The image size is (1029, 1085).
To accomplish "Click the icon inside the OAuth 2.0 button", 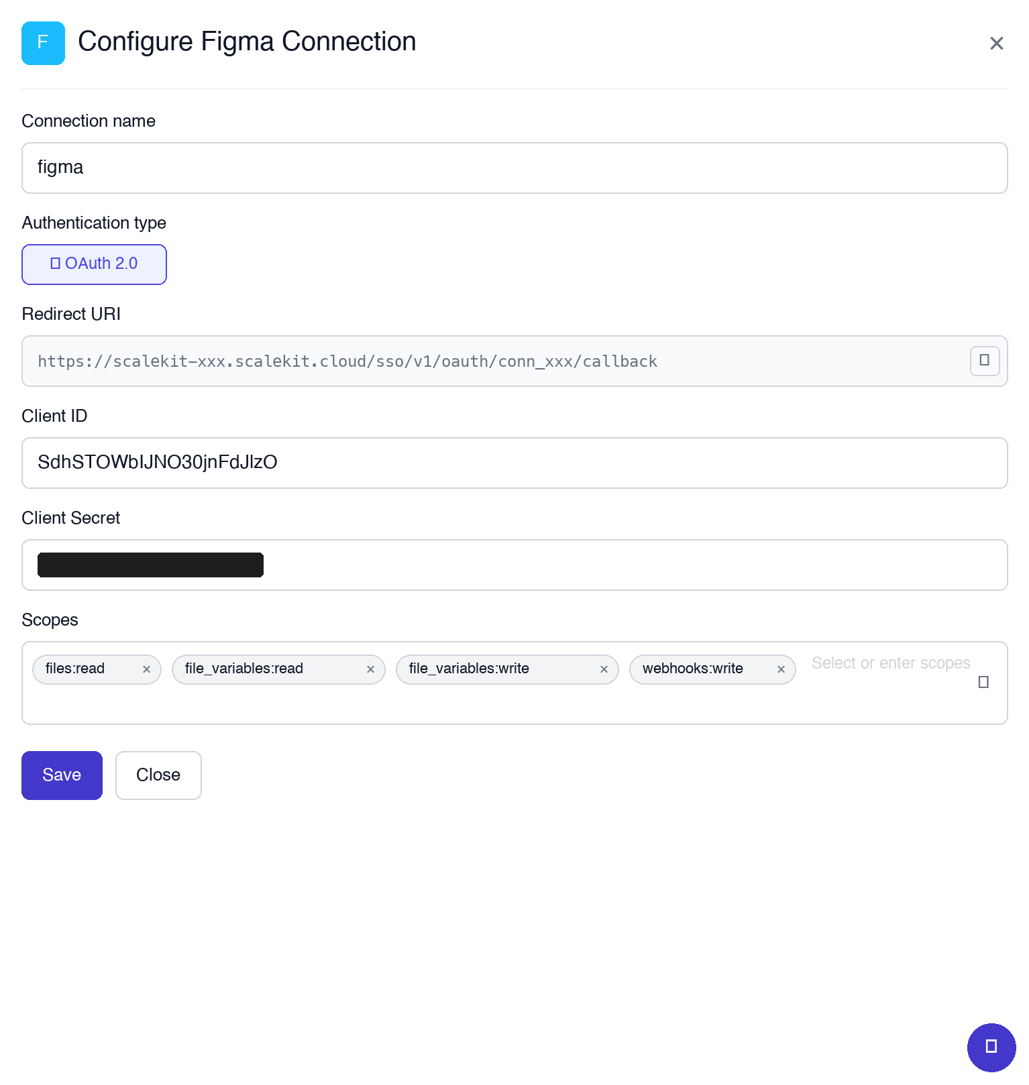I will pyautogui.click(x=56, y=264).
